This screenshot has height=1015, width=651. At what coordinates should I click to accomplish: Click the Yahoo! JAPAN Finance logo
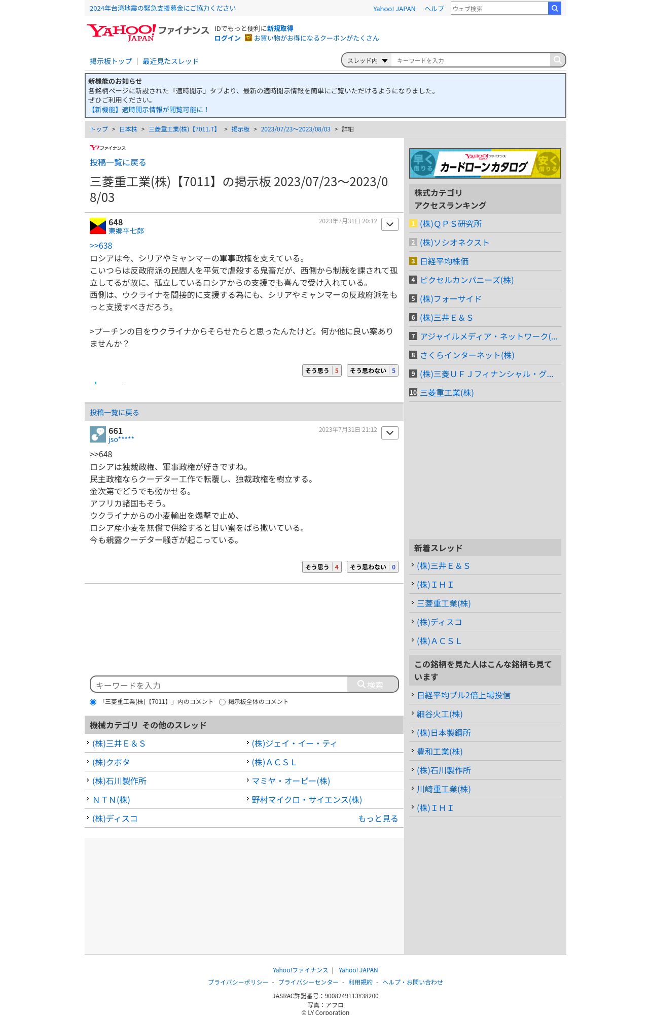pyautogui.click(x=148, y=33)
